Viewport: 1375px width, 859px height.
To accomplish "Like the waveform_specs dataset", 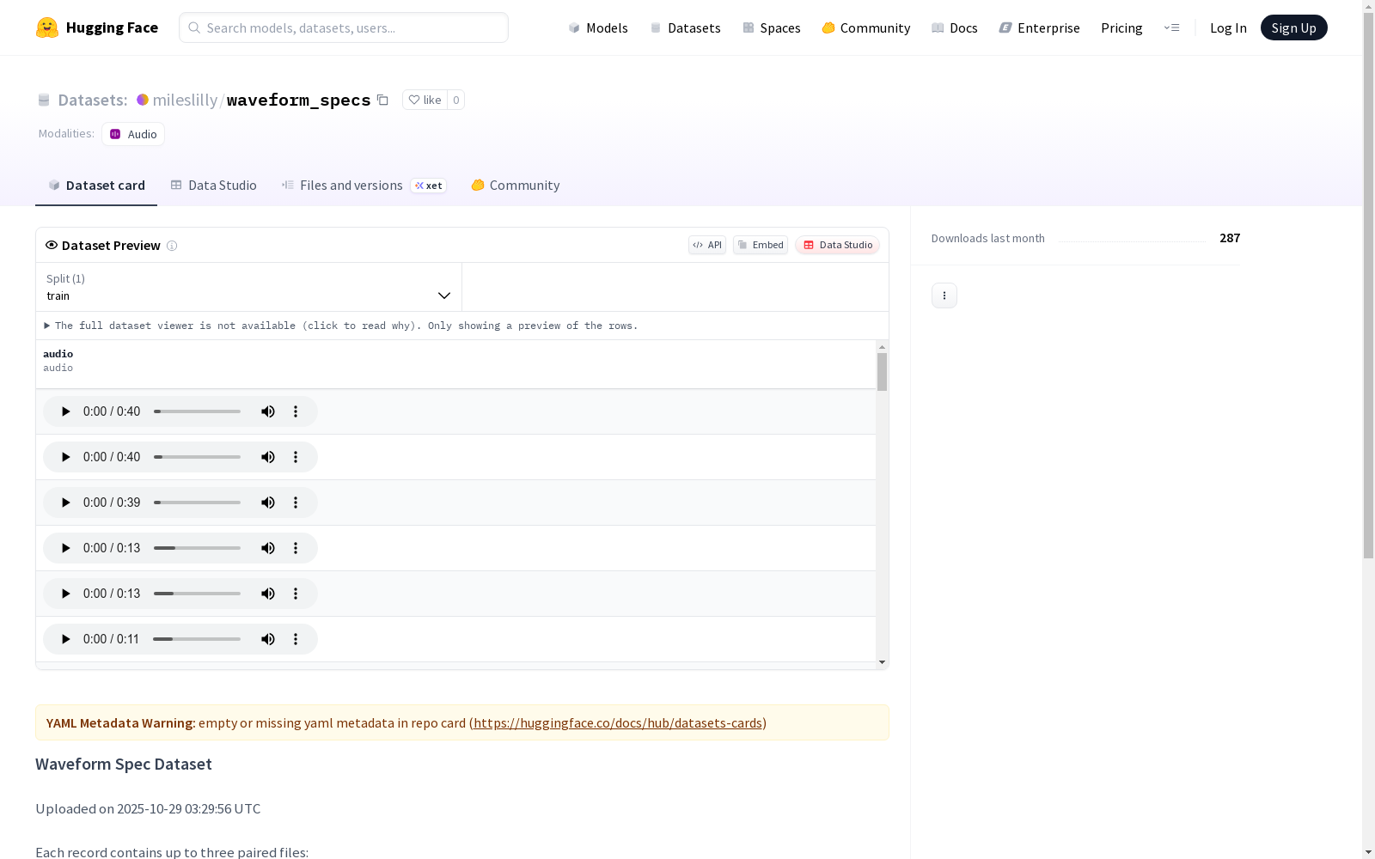I will pos(425,100).
